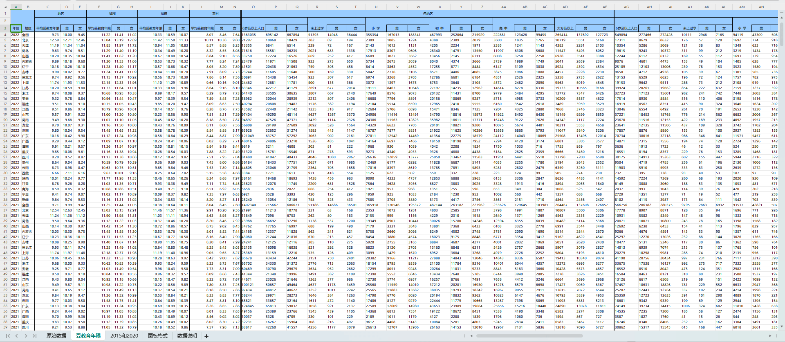Select cell with value 265414
785x342 pixels.
(565, 35)
